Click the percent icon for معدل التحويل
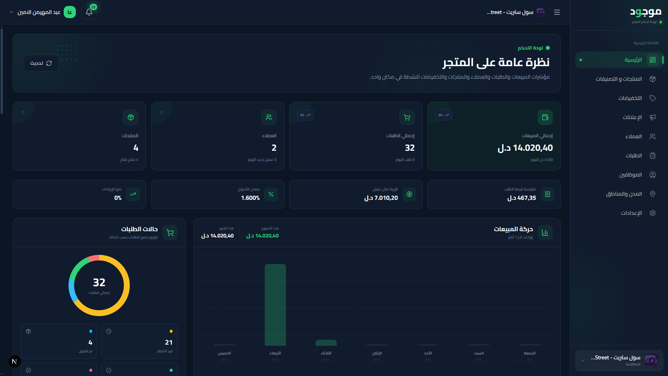Image resolution: width=668 pixels, height=376 pixels. coord(271,194)
